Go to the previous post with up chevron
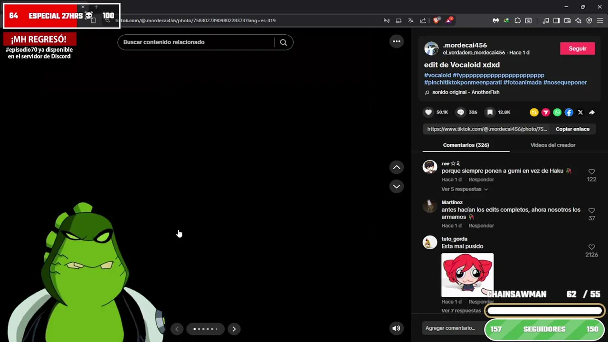 (x=397, y=167)
